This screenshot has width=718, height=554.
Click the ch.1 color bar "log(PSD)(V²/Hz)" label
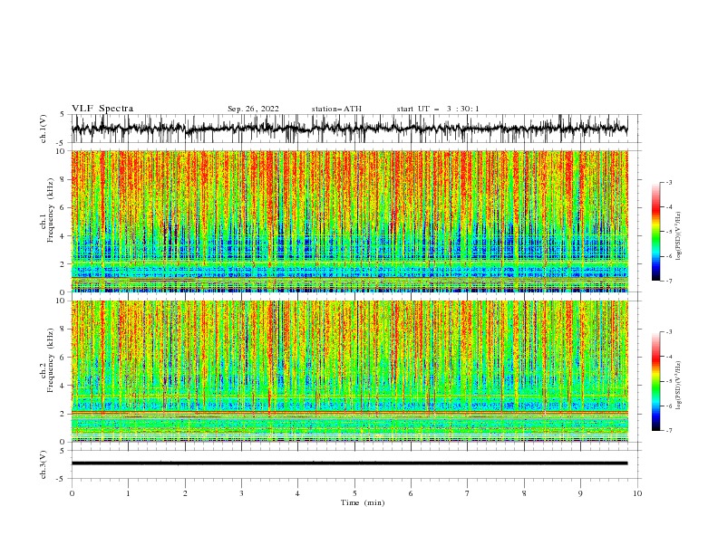pos(679,235)
